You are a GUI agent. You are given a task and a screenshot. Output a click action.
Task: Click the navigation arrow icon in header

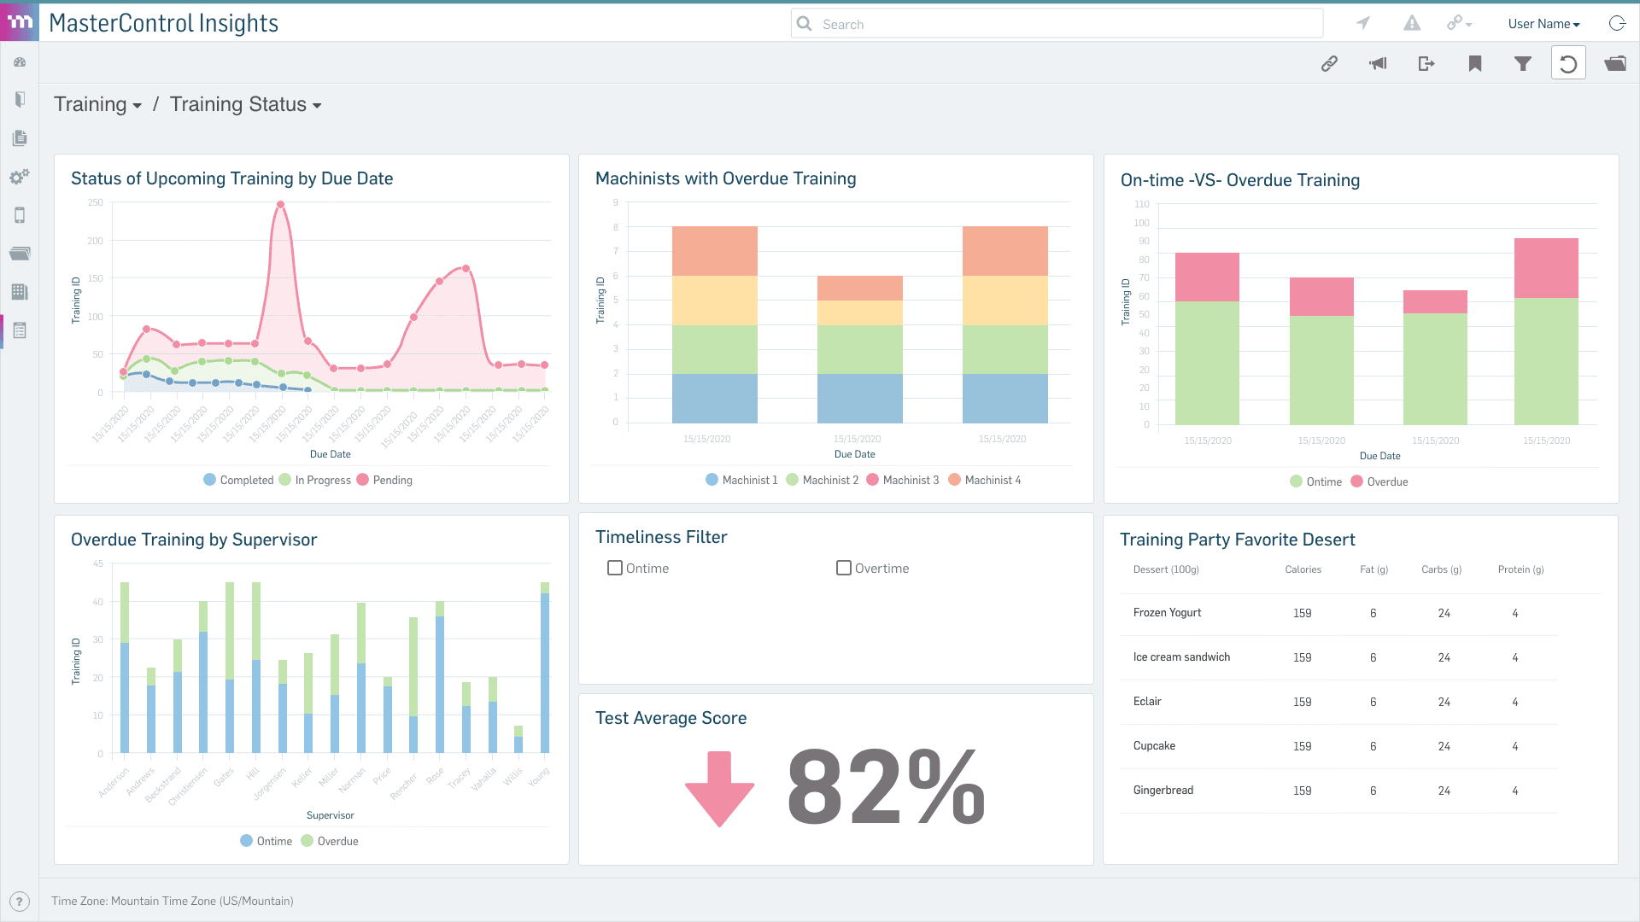tap(1363, 23)
